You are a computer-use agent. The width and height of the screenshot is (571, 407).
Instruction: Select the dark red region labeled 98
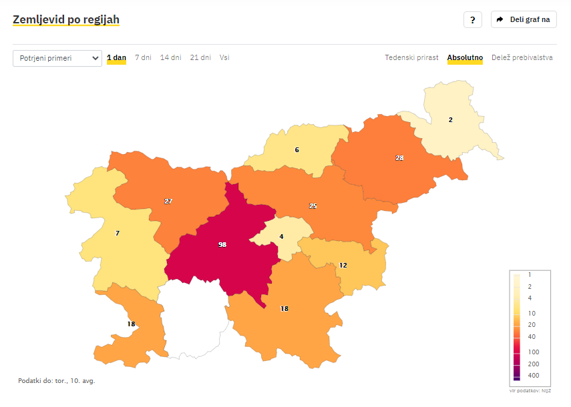[222, 245]
